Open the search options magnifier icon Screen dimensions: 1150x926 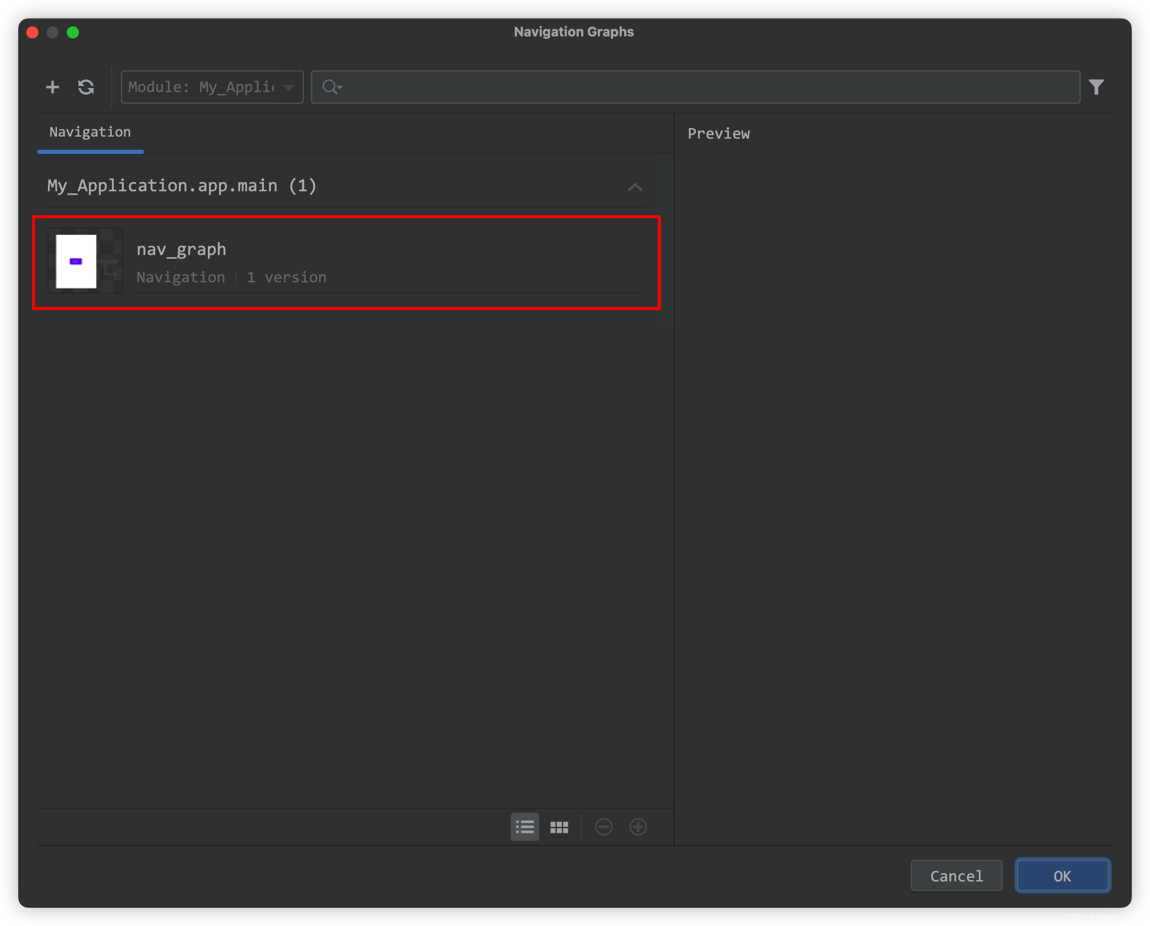(x=332, y=87)
